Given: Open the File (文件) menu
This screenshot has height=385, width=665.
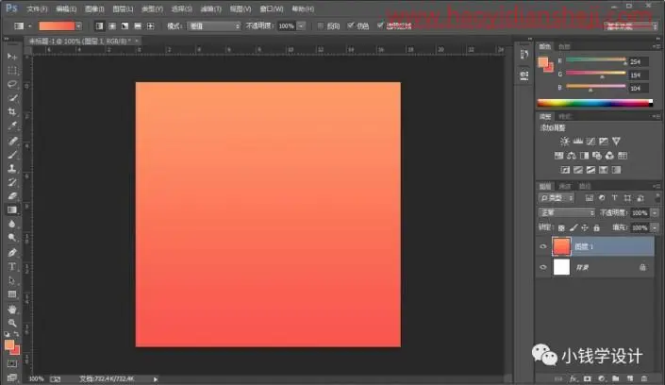Looking at the screenshot, I should point(37,8).
